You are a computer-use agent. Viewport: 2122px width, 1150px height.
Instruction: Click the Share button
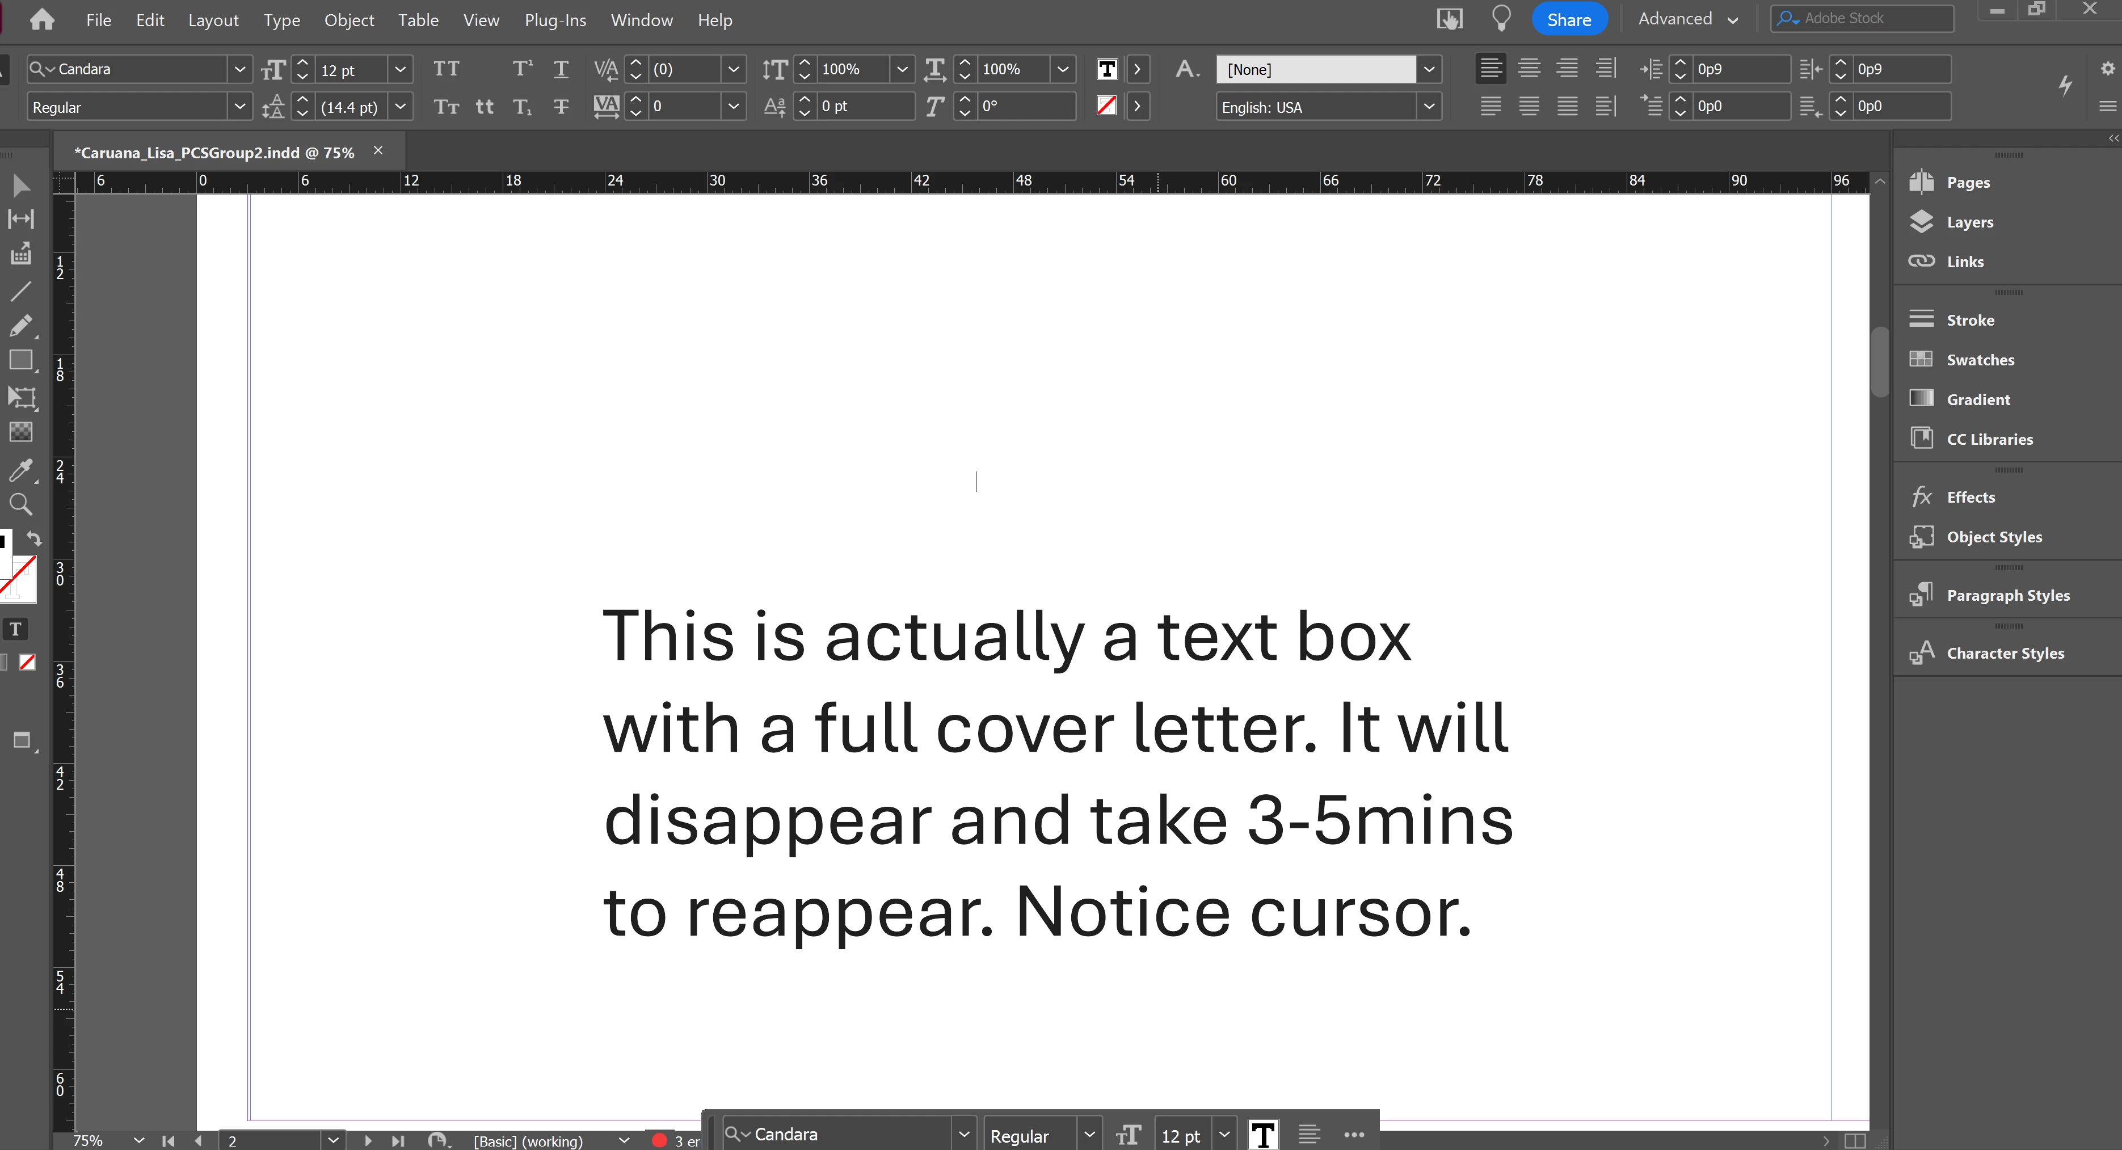(1568, 20)
